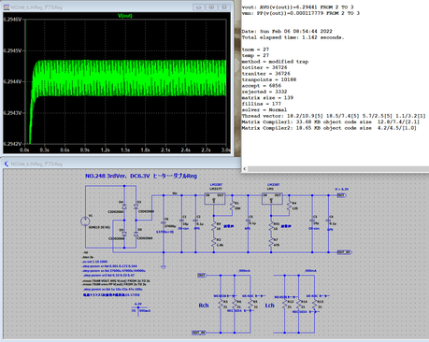
Task: Select diode D2 in the bridge
Action: [136, 207]
